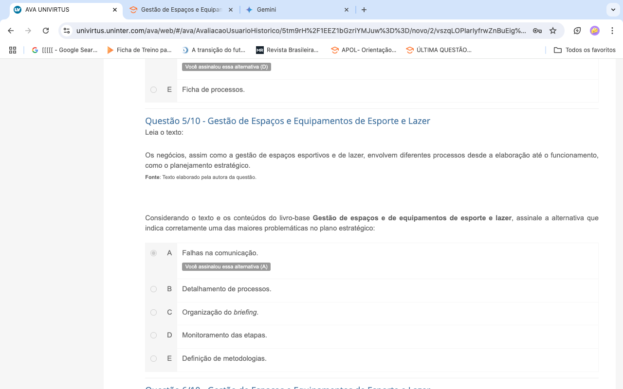View site information icon in address bar
The height and width of the screenshot is (389, 623).
click(x=67, y=31)
